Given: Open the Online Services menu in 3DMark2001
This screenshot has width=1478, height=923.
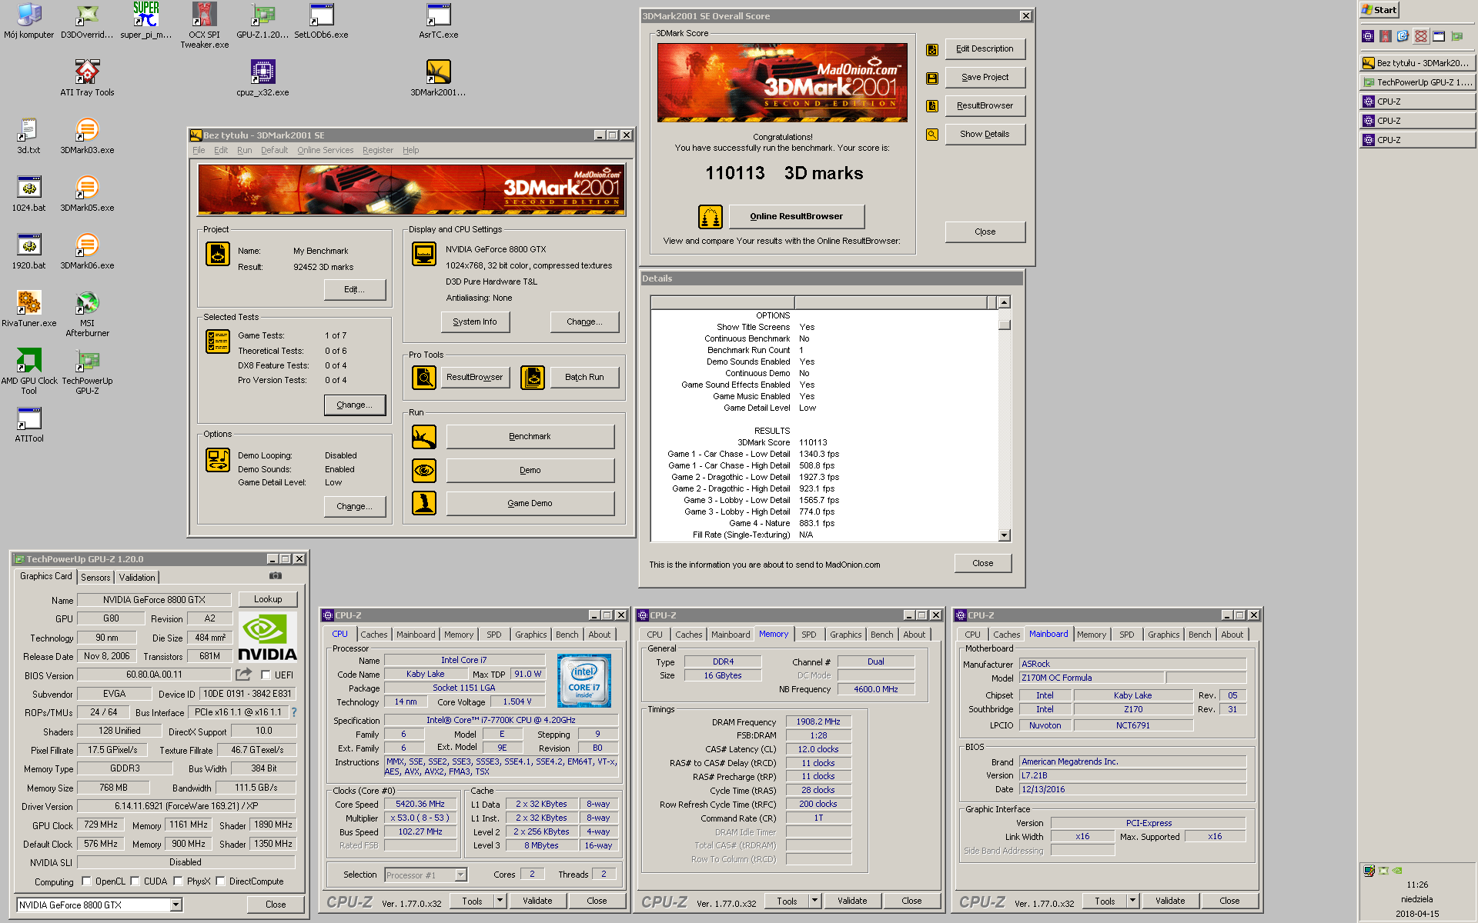Looking at the screenshot, I should pyautogui.click(x=325, y=150).
